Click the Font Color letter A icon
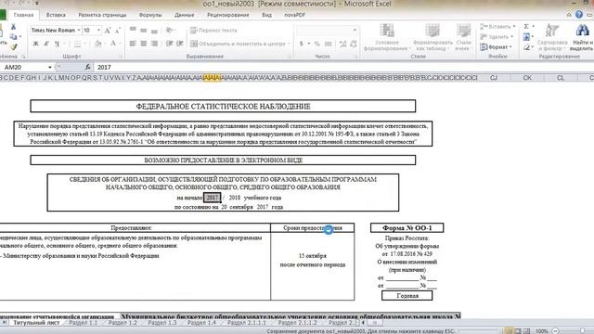The height and width of the screenshot is (334, 594). pyautogui.click(x=113, y=44)
